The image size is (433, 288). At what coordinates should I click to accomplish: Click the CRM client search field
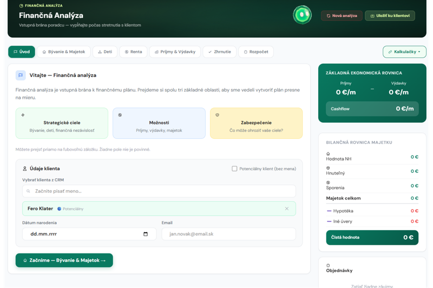point(159,191)
